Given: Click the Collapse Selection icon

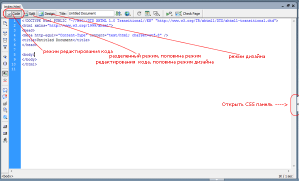Looking at the screenshot, I should click(x=5, y=40).
